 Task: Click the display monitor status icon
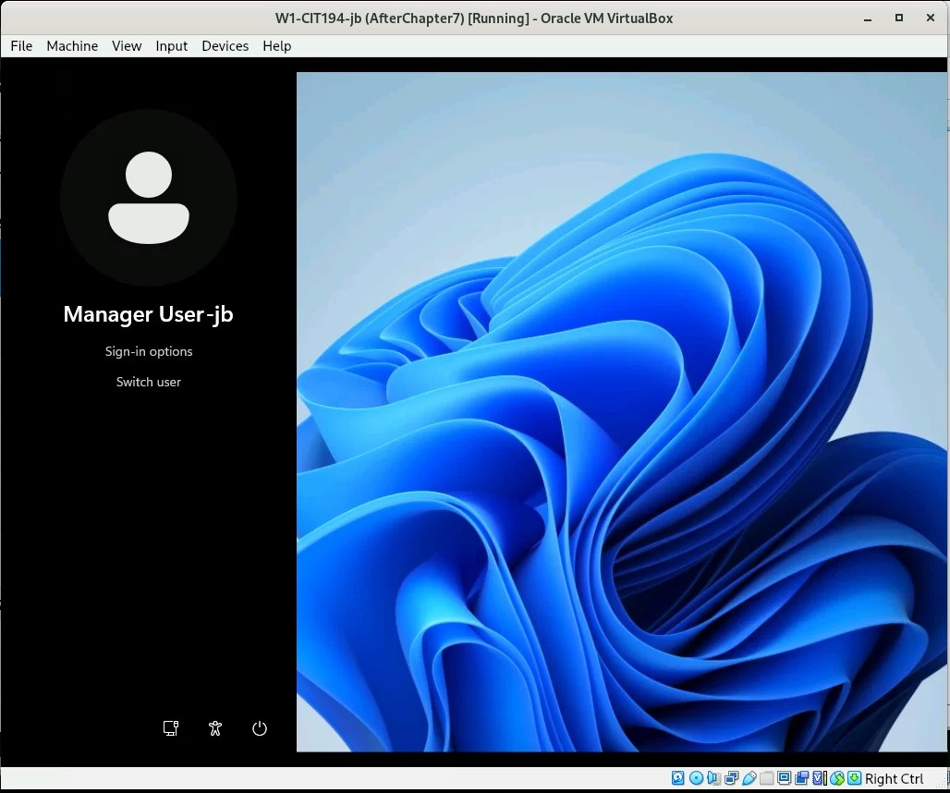(x=784, y=778)
